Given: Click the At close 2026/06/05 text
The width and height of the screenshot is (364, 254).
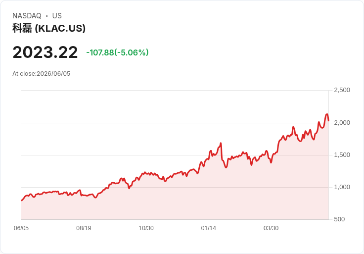Looking at the screenshot, I should point(42,74).
